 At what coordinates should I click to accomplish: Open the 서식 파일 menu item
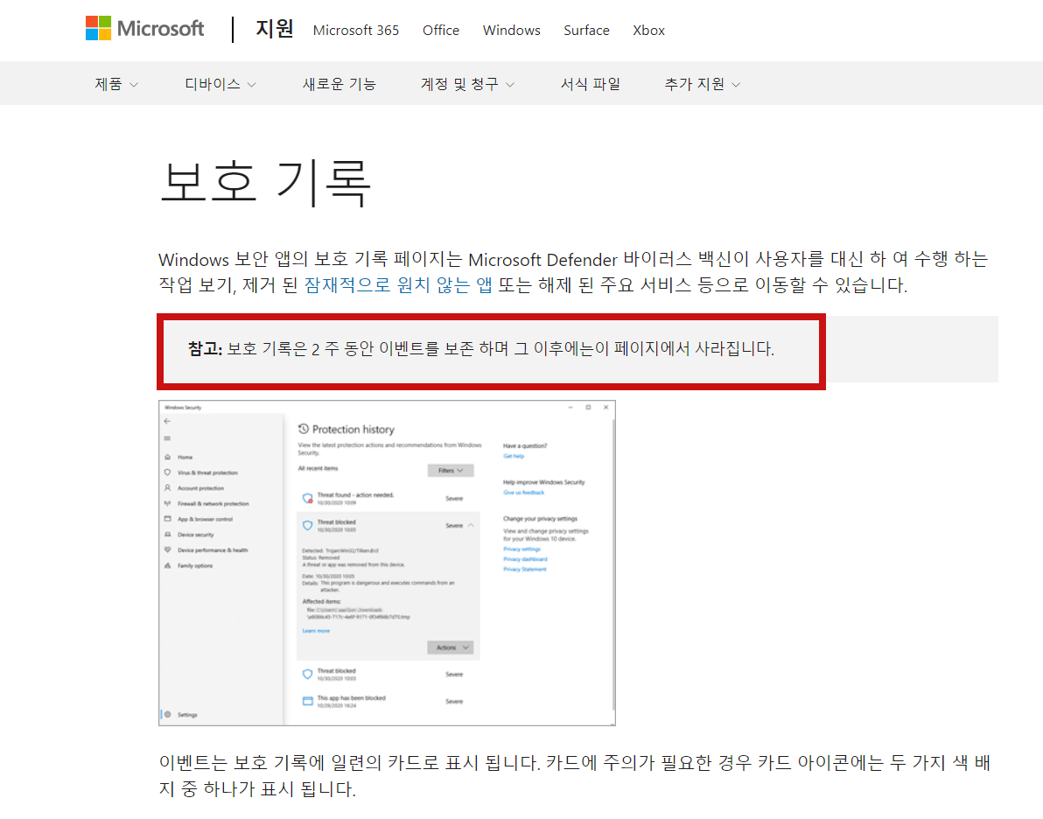[590, 84]
